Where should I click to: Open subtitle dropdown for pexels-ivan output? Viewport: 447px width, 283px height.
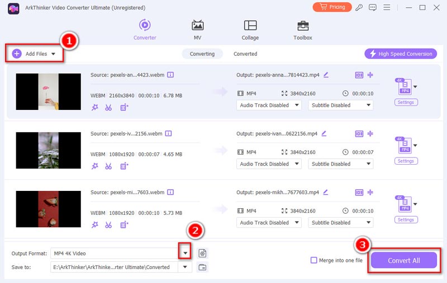pos(341,164)
